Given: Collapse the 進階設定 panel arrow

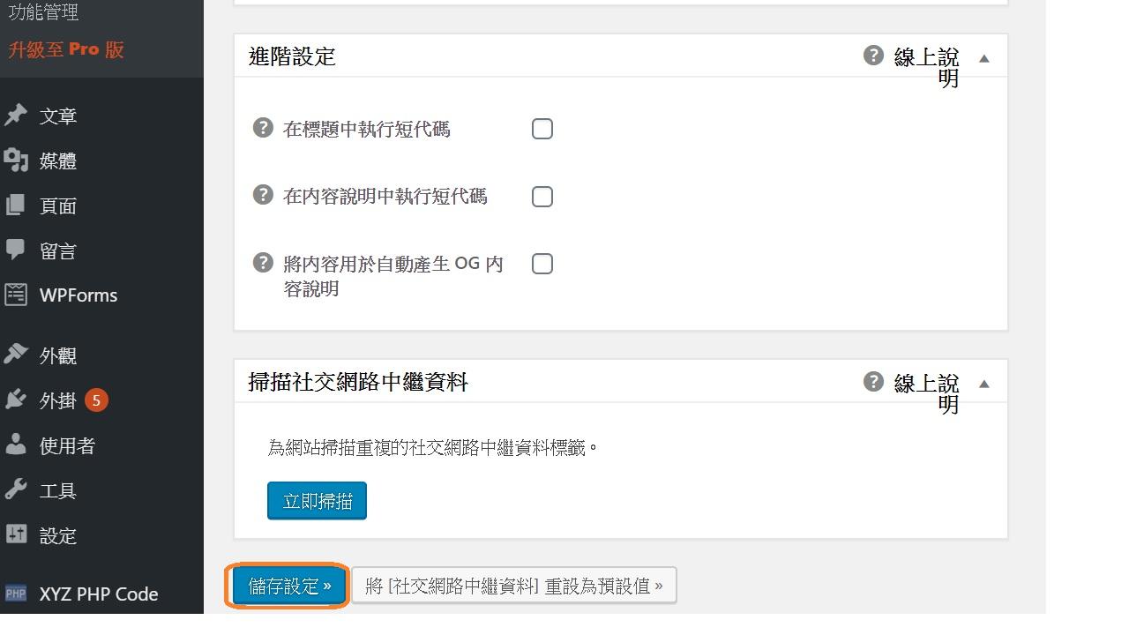Looking at the screenshot, I should (984, 58).
